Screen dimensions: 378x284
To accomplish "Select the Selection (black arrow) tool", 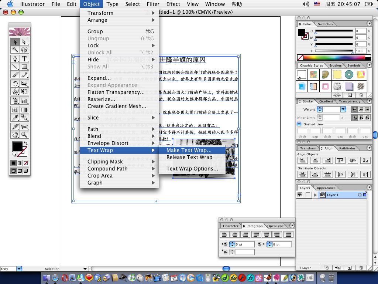I will point(15,42).
